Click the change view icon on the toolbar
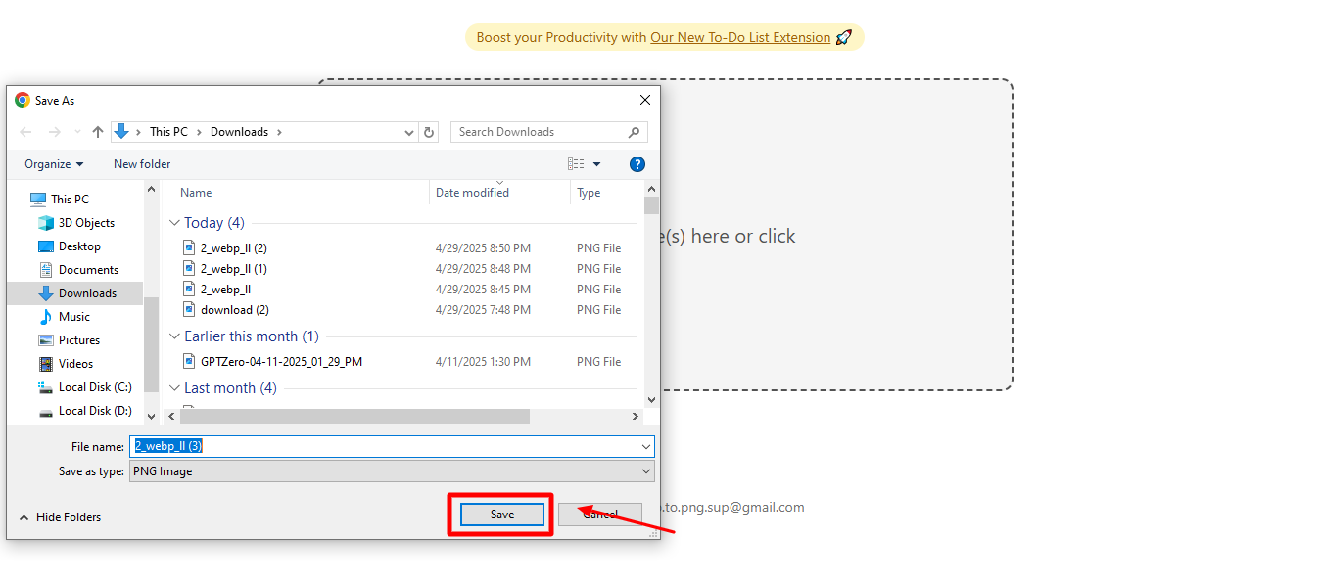1321x582 pixels. pyautogui.click(x=576, y=163)
